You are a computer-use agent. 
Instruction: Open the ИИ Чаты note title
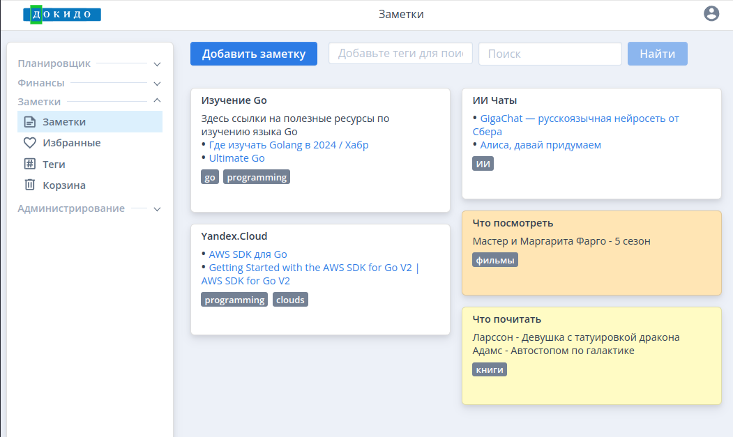pyautogui.click(x=494, y=100)
